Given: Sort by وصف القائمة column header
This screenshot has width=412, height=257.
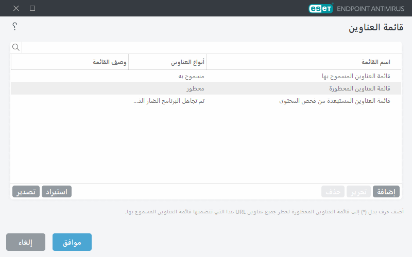Looking at the screenshot, I should coord(70,62).
